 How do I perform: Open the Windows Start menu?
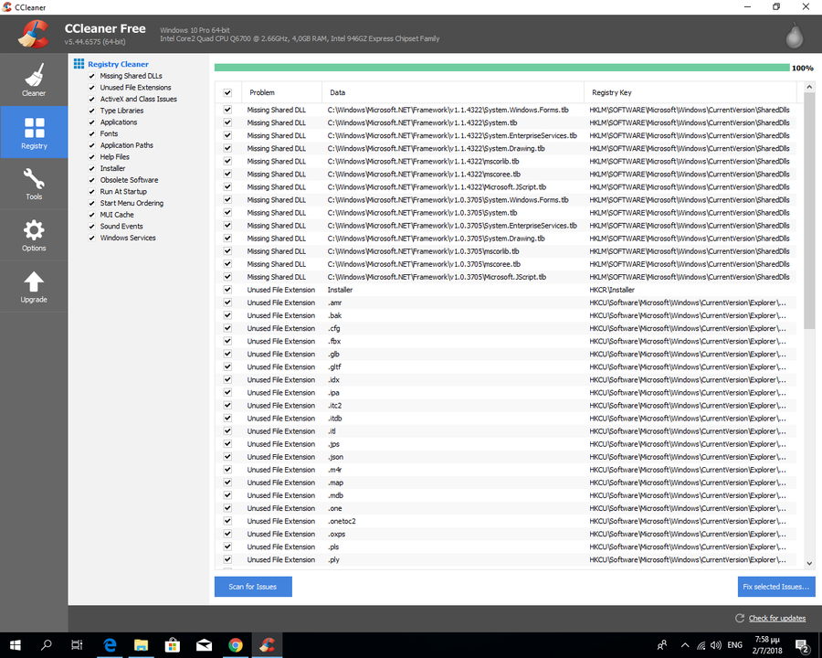[x=16, y=645]
